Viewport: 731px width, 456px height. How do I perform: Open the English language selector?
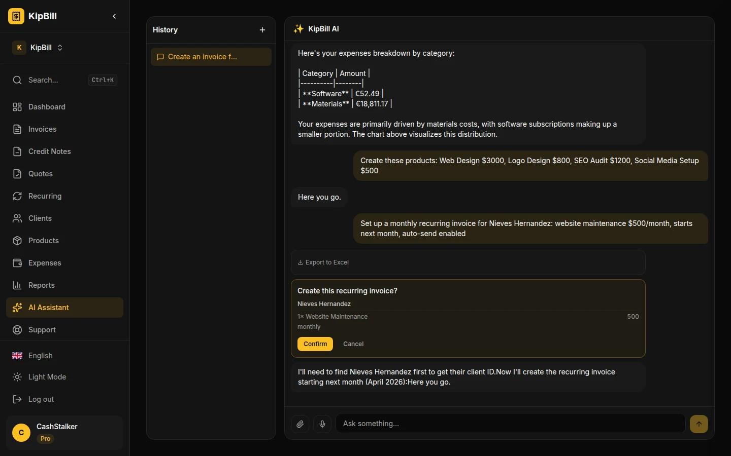[x=40, y=356]
